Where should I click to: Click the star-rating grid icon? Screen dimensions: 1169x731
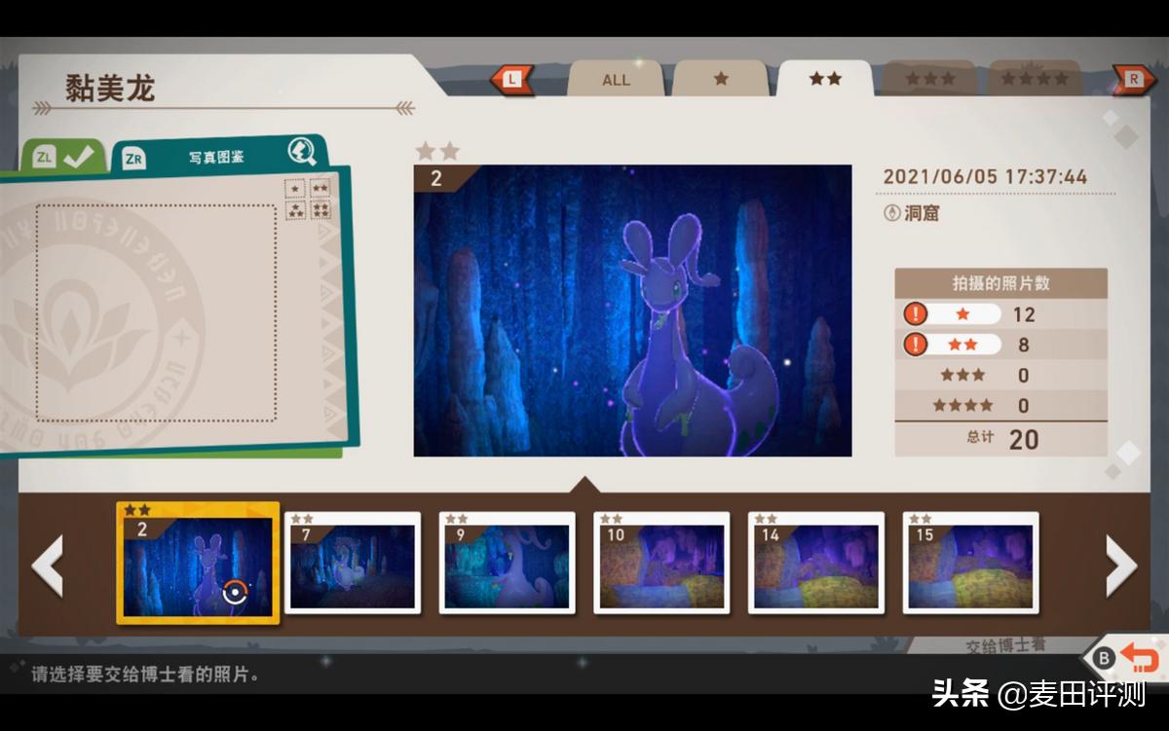click(x=308, y=200)
